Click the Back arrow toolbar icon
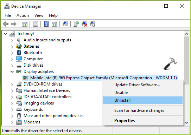The height and width of the screenshot is (135, 191). [6, 24]
